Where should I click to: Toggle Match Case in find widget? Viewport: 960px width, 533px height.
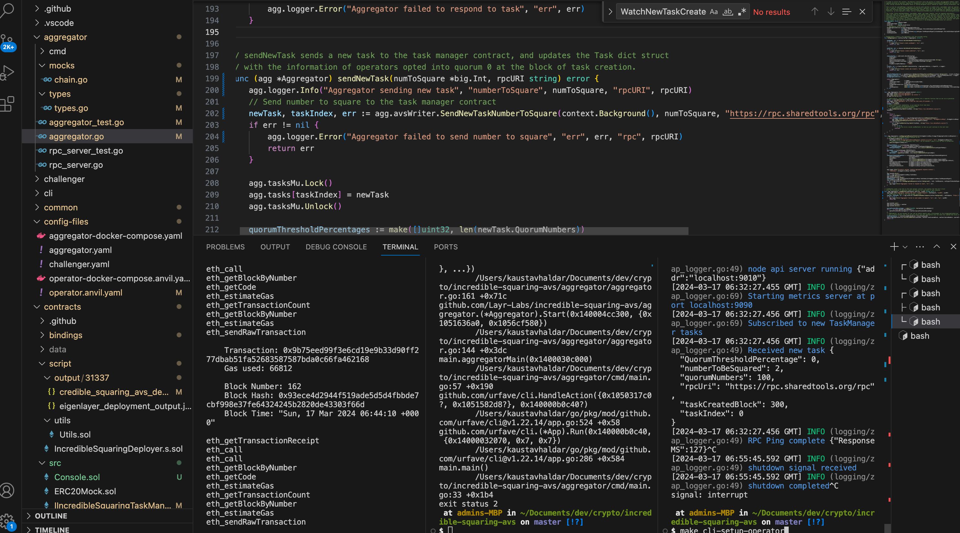713,12
